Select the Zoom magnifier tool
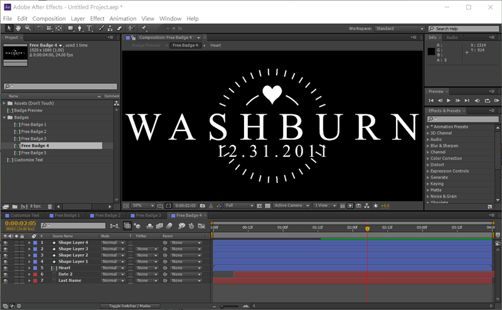Screen dimensions: 502x310 [28, 28]
